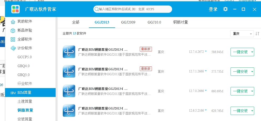Minimize the software manager window
The image size is (261, 121).
pyautogui.click(x=235, y=9)
